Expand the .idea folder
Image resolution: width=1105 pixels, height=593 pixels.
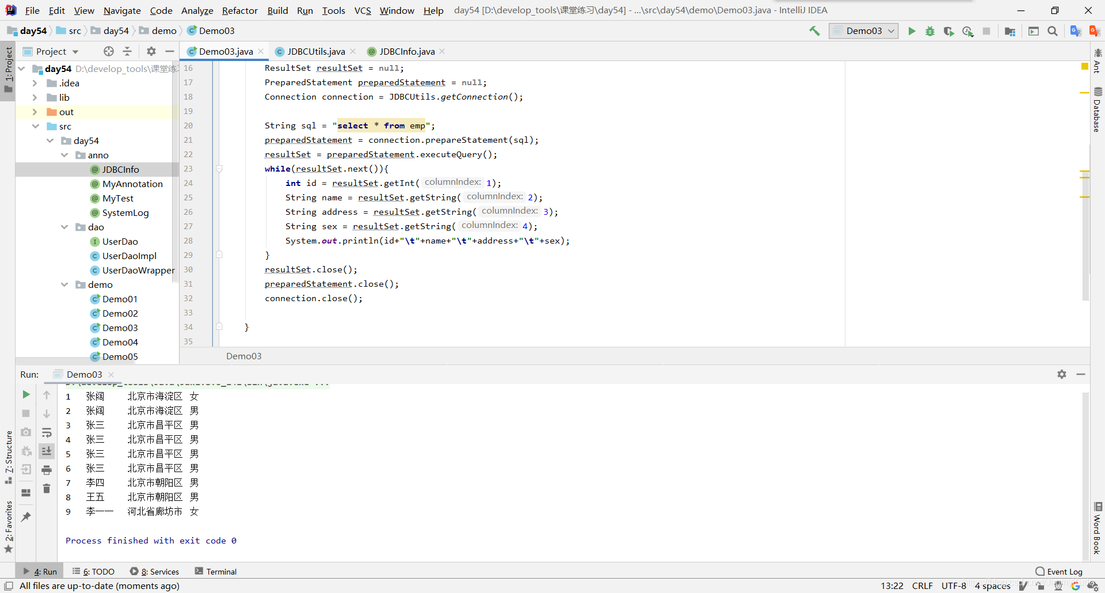click(35, 83)
